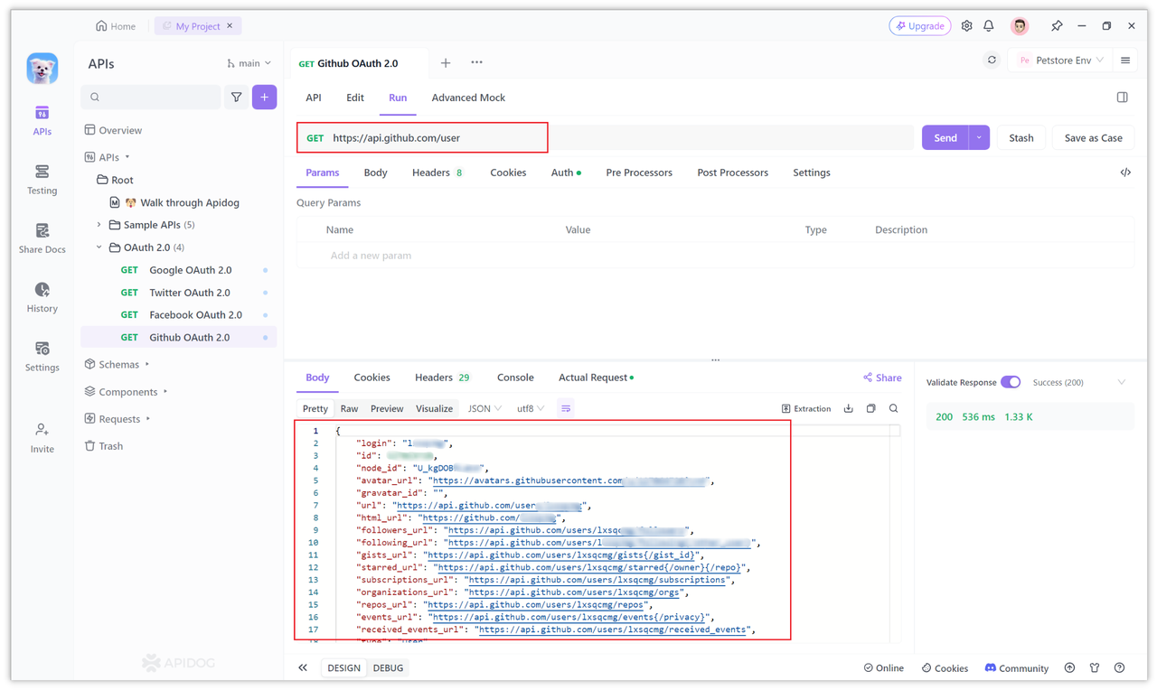Open the utf8 encoding dropdown

click(531, 408)
